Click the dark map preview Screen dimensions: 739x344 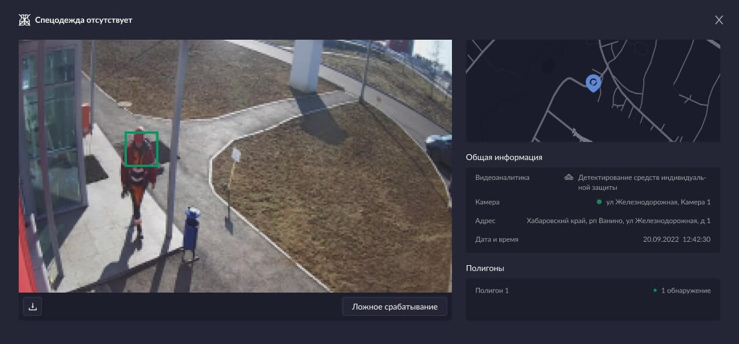coord(593,91)
